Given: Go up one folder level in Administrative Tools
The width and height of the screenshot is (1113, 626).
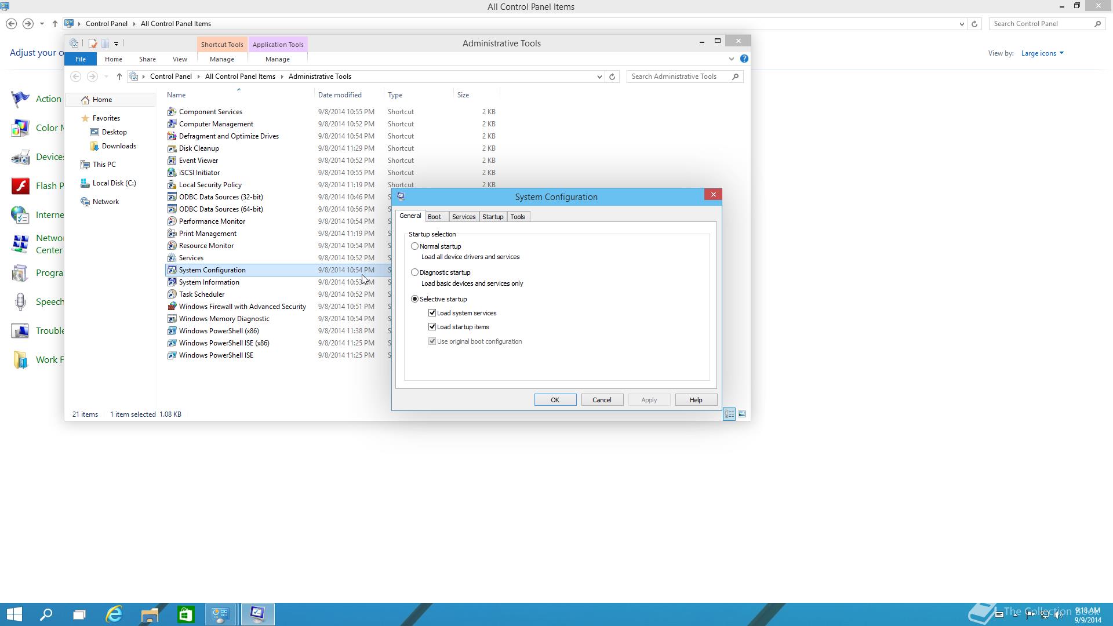Looking at the screenshot, I should 119,77.
